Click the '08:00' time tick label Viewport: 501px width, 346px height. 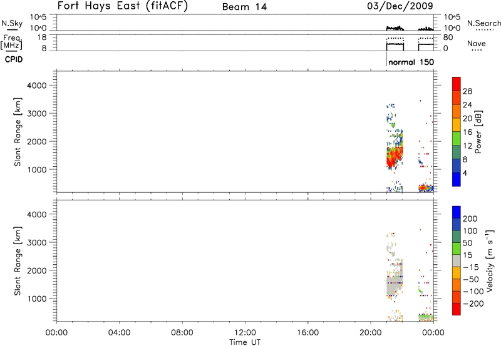point(182,333)
